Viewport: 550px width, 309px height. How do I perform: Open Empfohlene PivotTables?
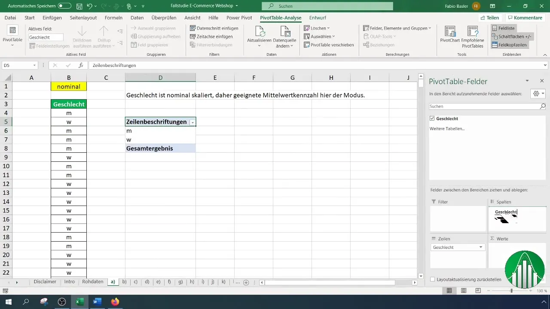pos(473,36)
